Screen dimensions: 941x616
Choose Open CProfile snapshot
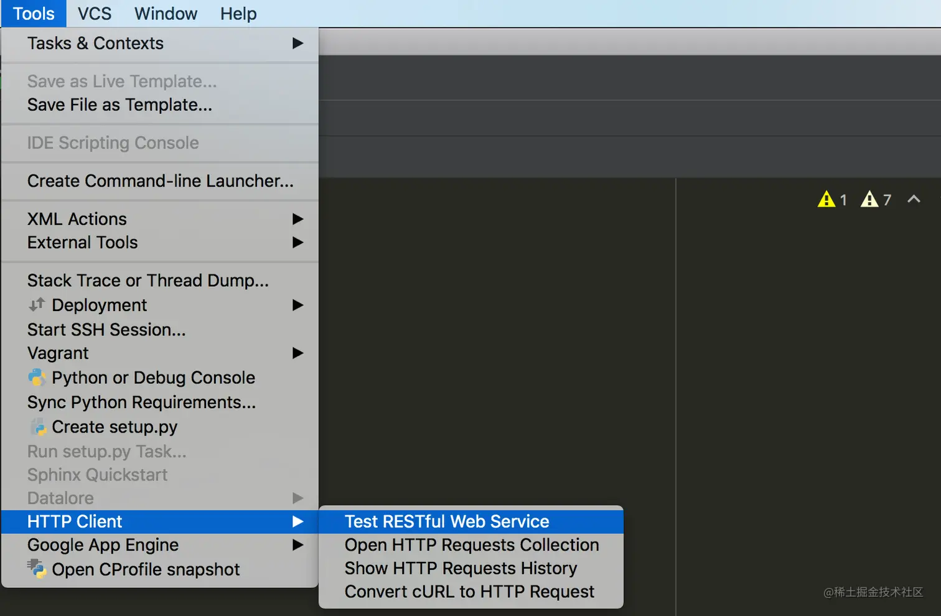[160, 569]
